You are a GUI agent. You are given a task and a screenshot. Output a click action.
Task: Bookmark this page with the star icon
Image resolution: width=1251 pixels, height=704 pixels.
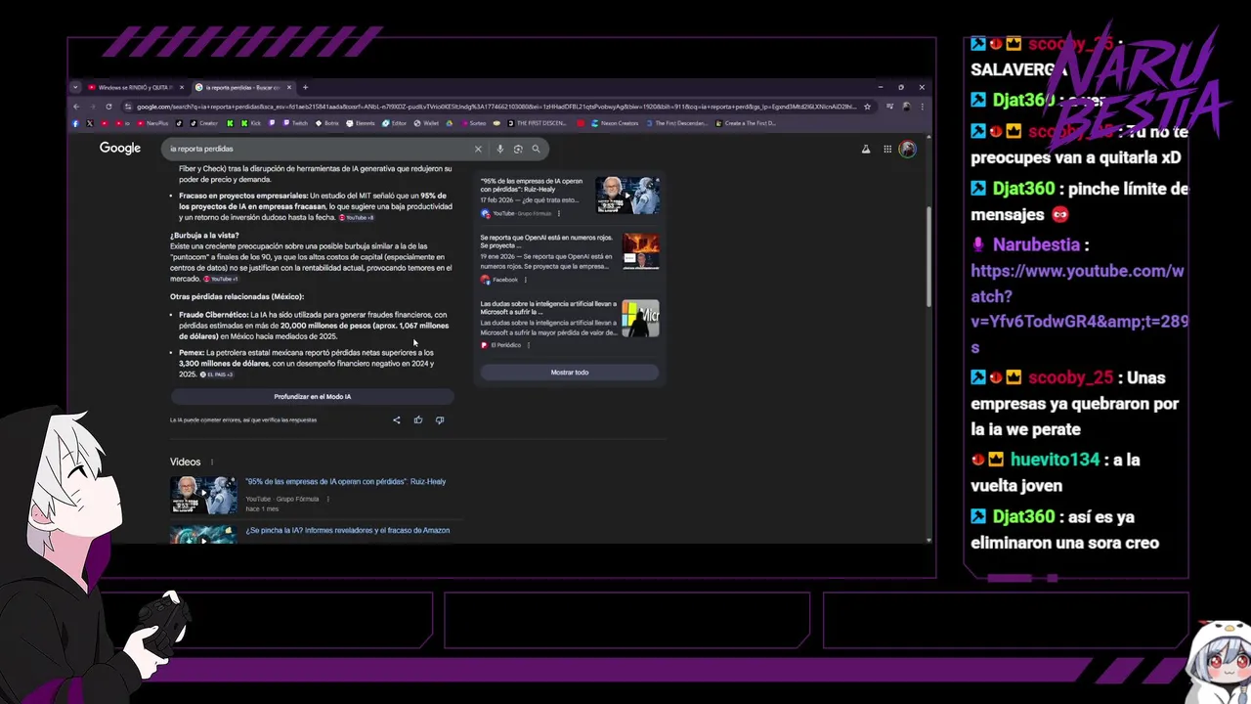pos(867,107)
